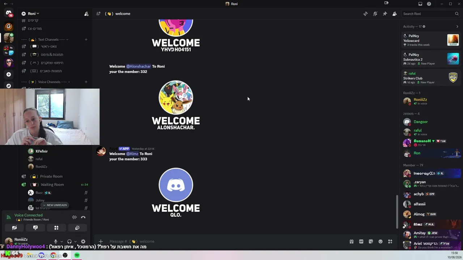Open Discord direct messages home icon
The width and height of the screenshot is (463, 260).
9,13
